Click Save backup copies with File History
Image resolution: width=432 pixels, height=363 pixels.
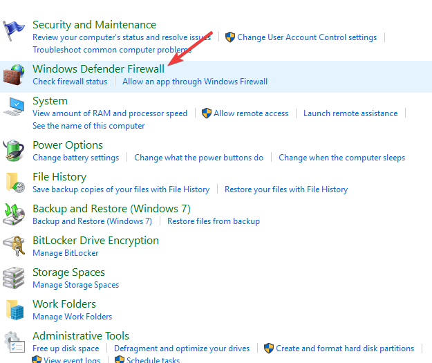pyautogui.click(x=121, y=189)
